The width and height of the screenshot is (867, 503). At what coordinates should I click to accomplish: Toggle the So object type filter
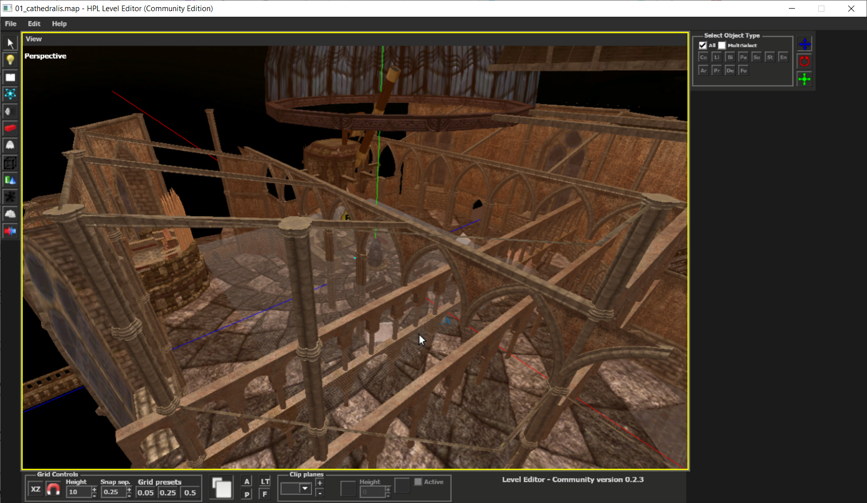coord(756,57)
